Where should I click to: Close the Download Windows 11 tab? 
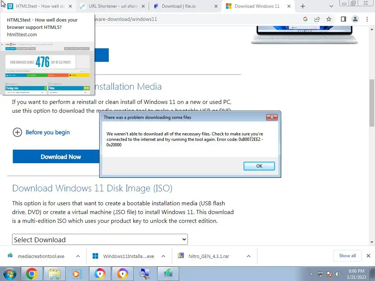289,6
